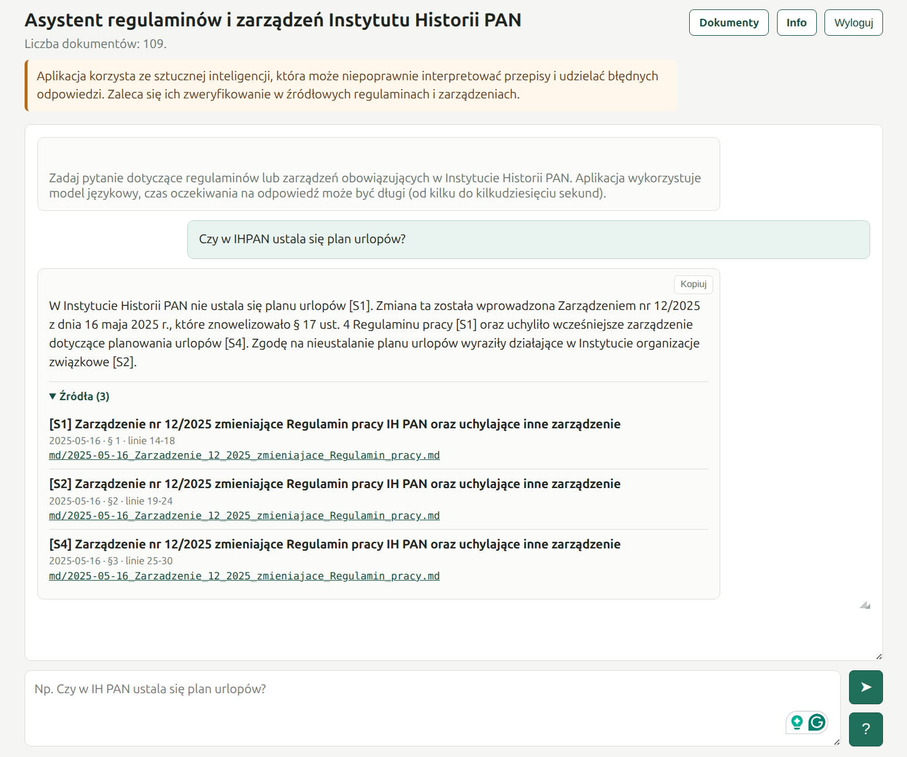Log out using the Wyloguj button
This screenshot has width=907, height=757.
[854, 23]
